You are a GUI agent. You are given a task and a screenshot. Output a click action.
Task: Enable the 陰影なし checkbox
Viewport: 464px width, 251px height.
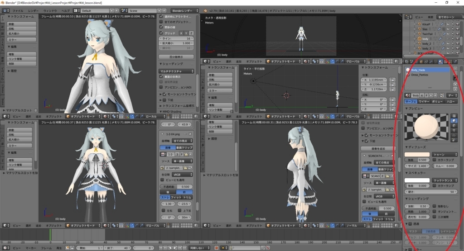click(435, 206)
